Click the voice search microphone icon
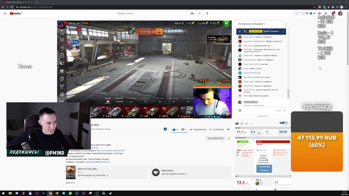The height and width of the screenshot is (196, 349). point(207,13)
